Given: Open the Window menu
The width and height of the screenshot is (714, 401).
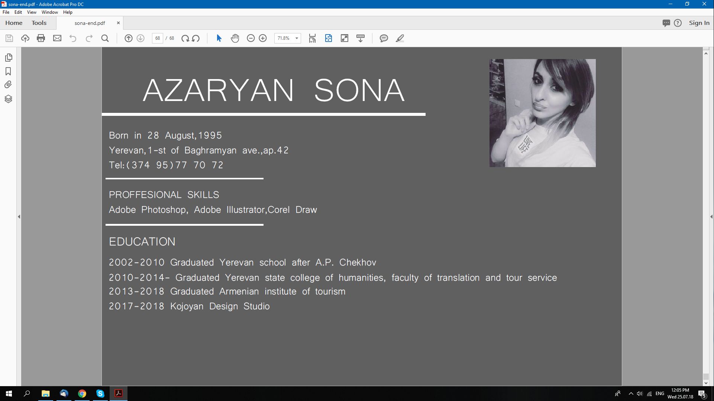Looking at the screenshot, I should tap(50, 12).
